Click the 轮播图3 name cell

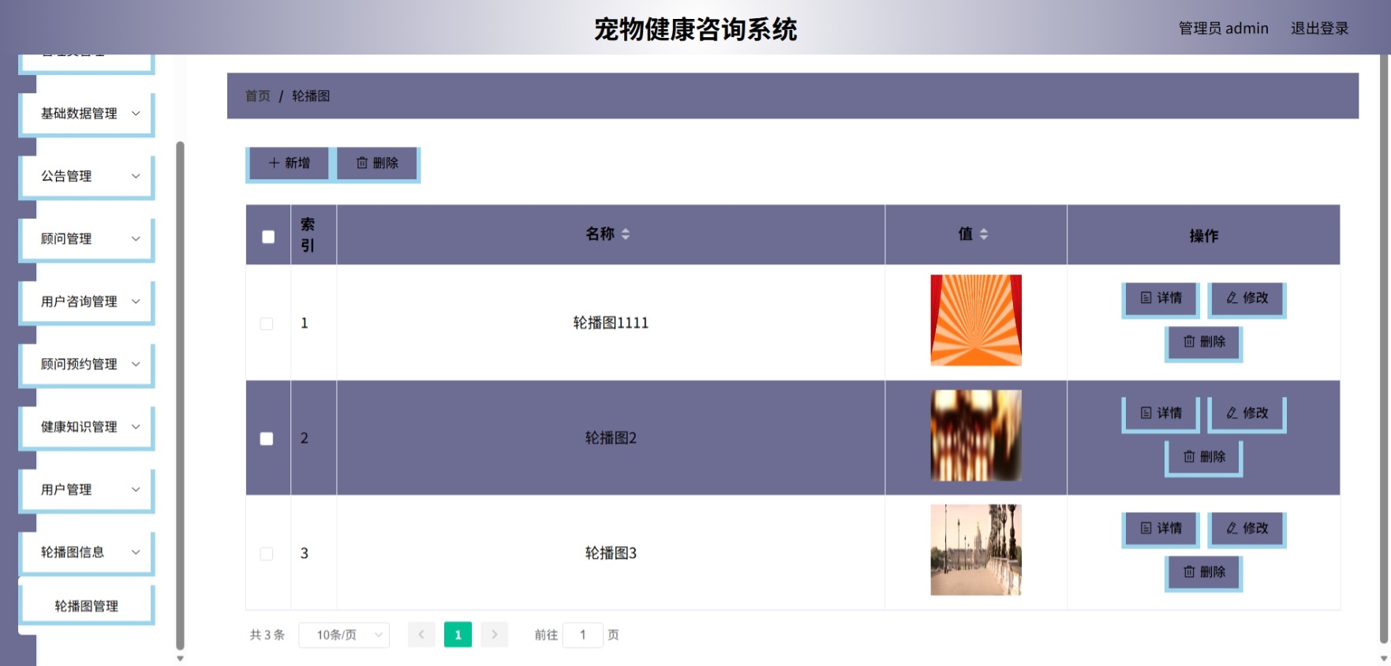click(611, 553)
